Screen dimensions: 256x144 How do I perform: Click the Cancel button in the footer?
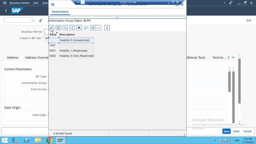[247, 132]
